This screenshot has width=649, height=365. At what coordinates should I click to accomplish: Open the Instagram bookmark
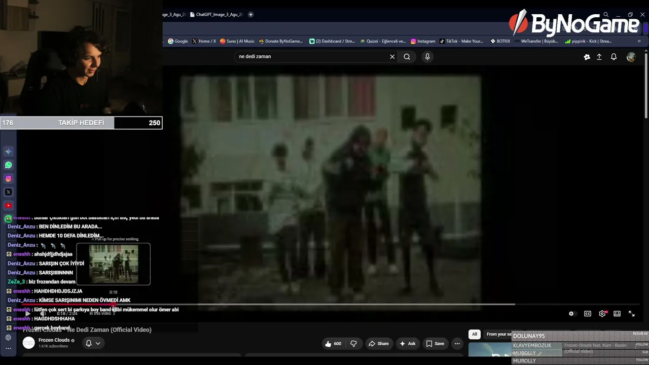point(423,42)
